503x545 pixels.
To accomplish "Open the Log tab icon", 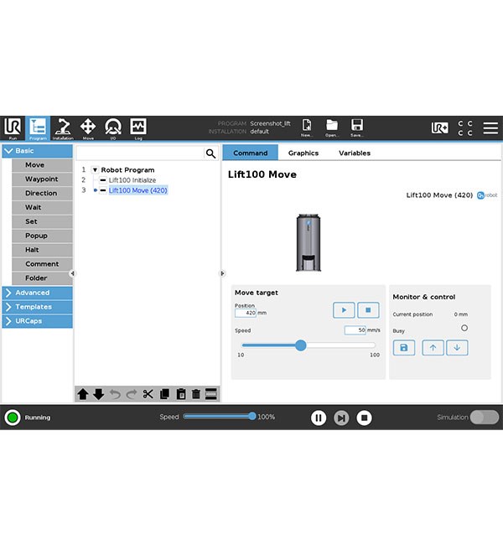I will (x=138, y=128).
